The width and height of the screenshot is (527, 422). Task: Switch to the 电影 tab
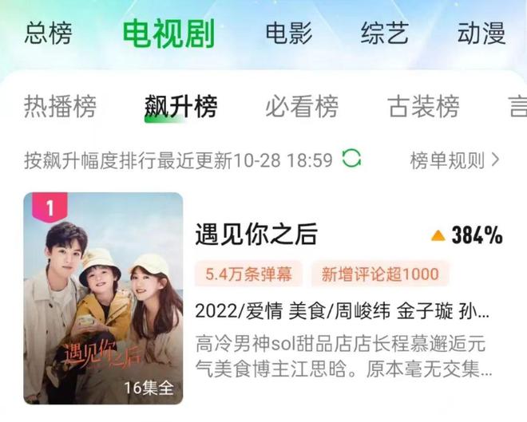(x=289, y=33)
